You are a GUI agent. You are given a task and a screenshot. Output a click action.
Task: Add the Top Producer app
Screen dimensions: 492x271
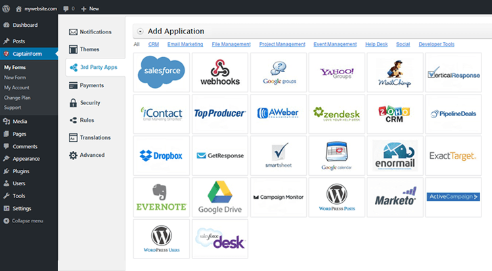pos(220,114)
